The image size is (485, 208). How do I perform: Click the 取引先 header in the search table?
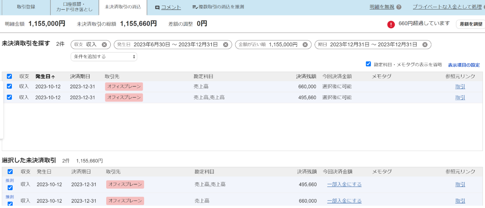click(113, 76)
